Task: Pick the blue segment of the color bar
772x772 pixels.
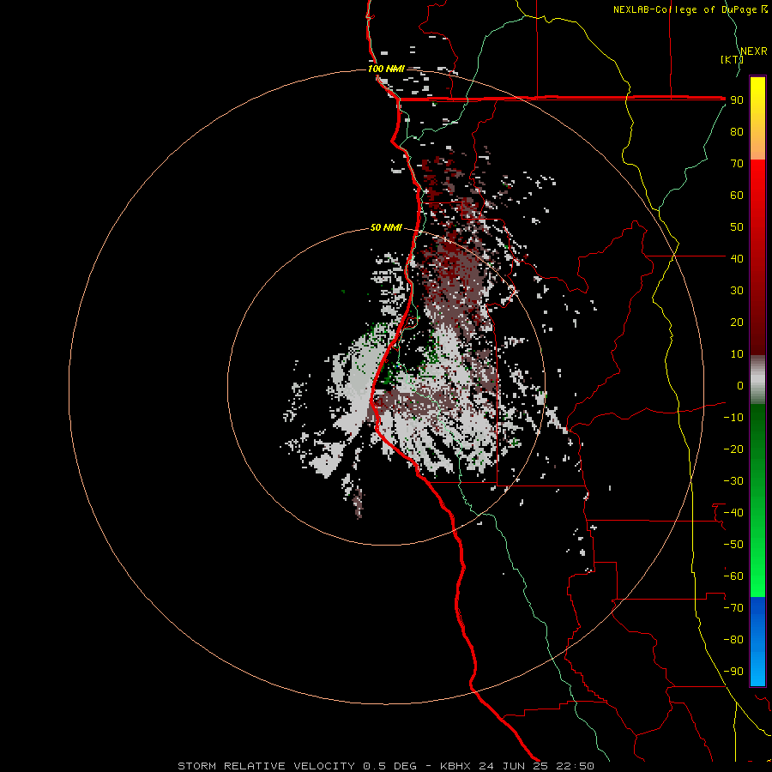Action: point(757,641)
